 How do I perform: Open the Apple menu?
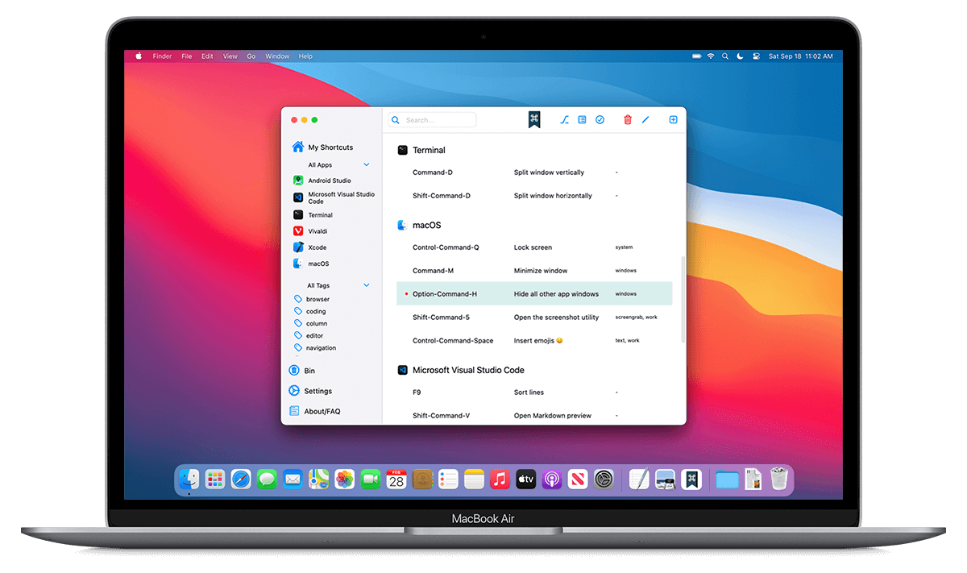coord(138,56)
